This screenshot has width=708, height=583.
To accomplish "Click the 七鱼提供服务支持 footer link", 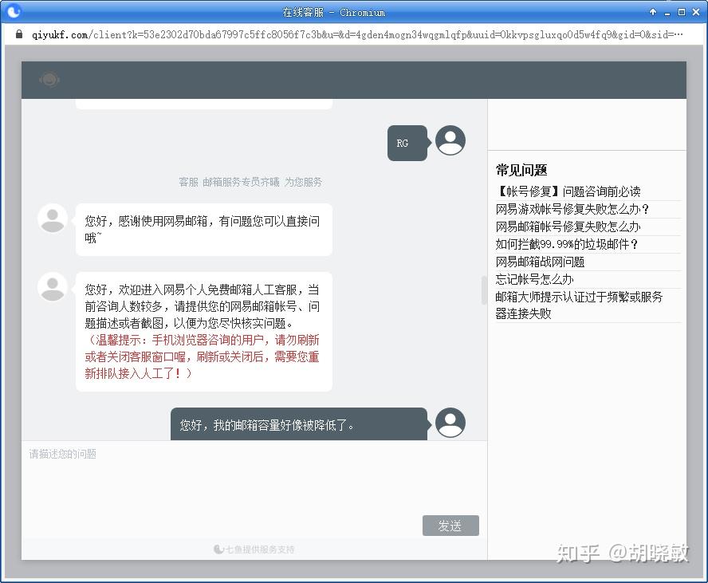I will [x=254, y=550].
